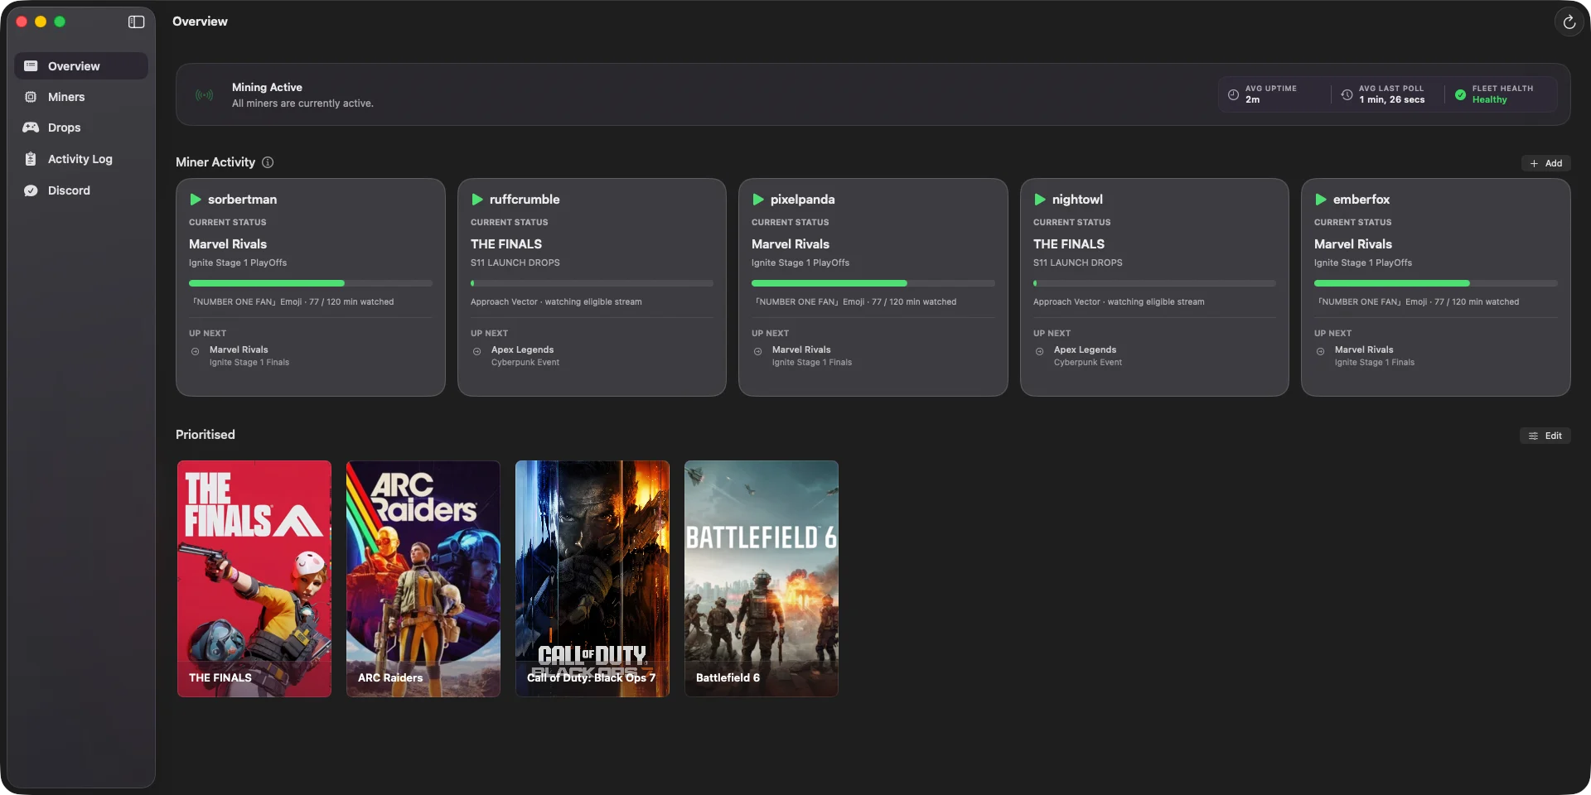The width and height of the screenshot is (1591, 795).
Task: Click the Activity Log clipboard icon
Action: (x=31, y=159)
